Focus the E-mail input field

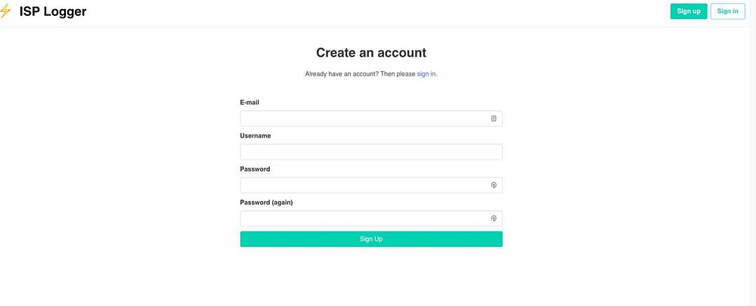[363, 119]
